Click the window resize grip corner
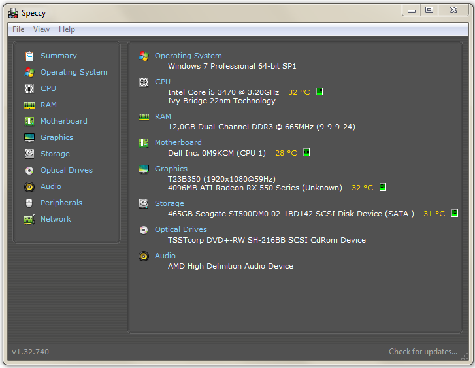 465,357
